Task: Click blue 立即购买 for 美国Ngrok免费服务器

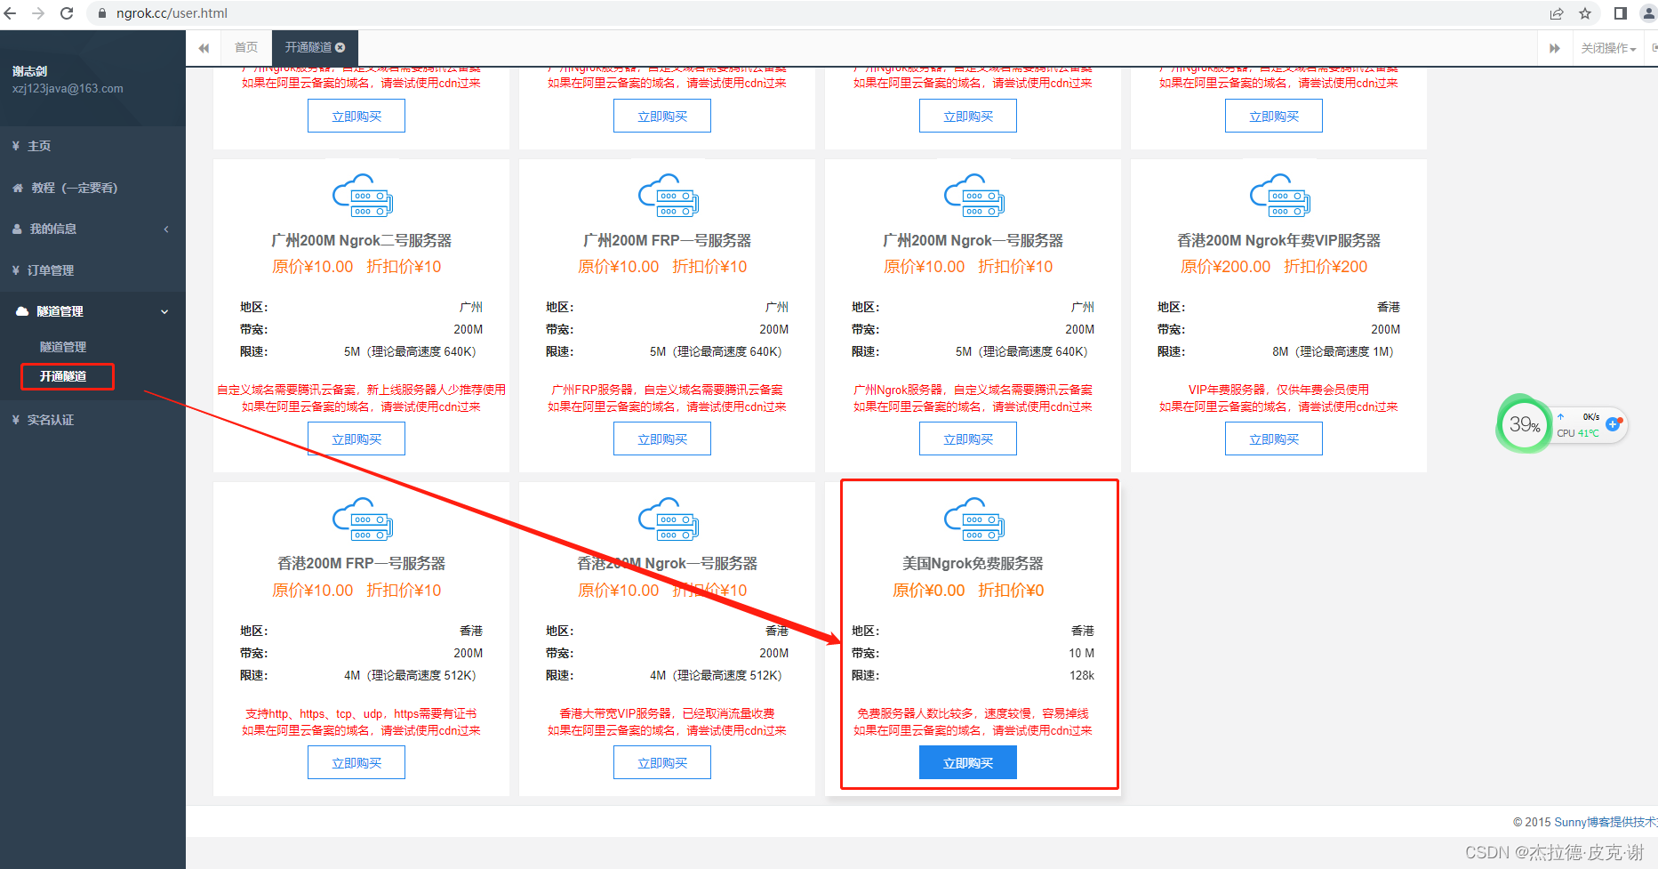Action: [x=968, y=762]
